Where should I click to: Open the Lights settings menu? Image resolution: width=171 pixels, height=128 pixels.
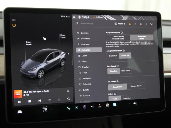pyautogui.click(x=83, y=61)
